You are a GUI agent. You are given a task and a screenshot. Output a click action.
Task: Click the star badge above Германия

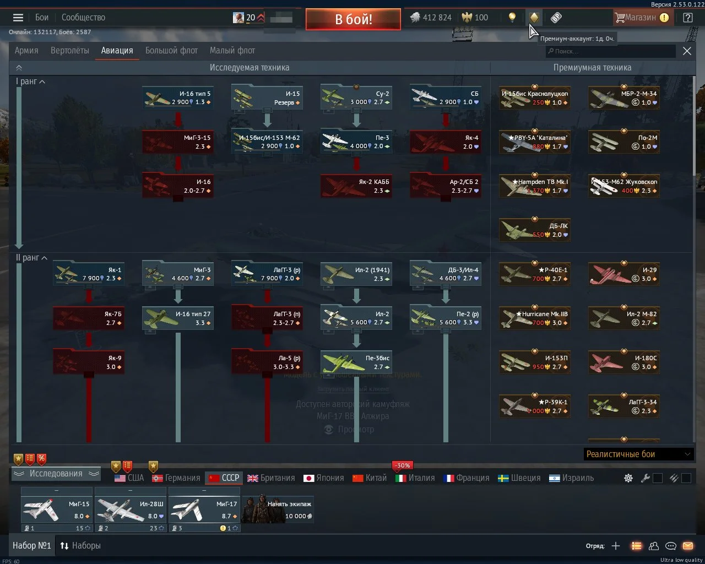click(x=154, y=467)
